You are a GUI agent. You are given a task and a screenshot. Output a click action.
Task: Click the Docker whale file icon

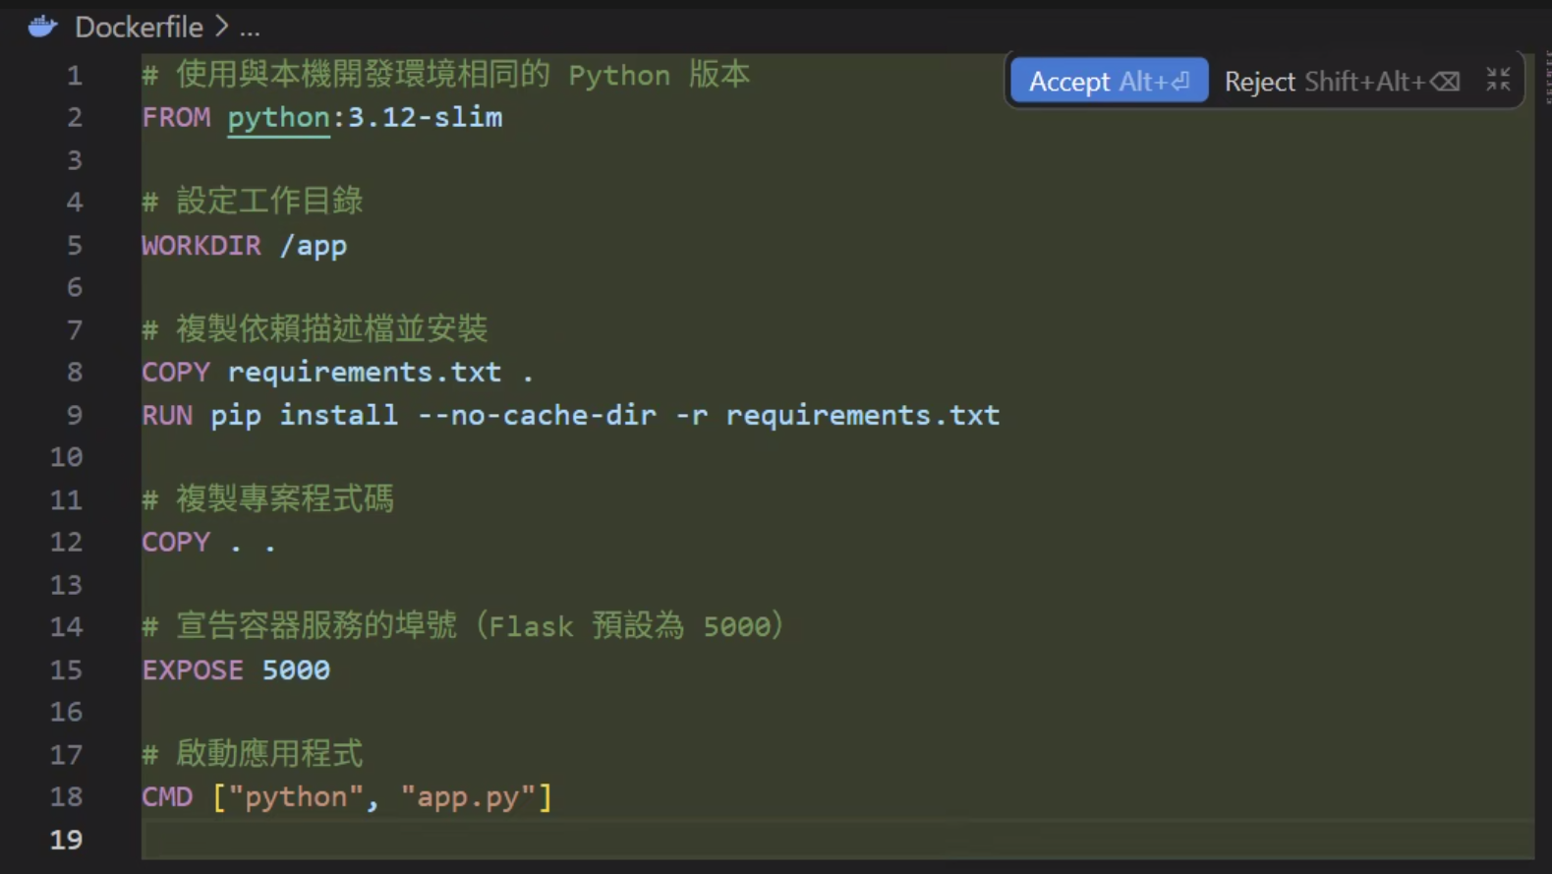(42, 26)
